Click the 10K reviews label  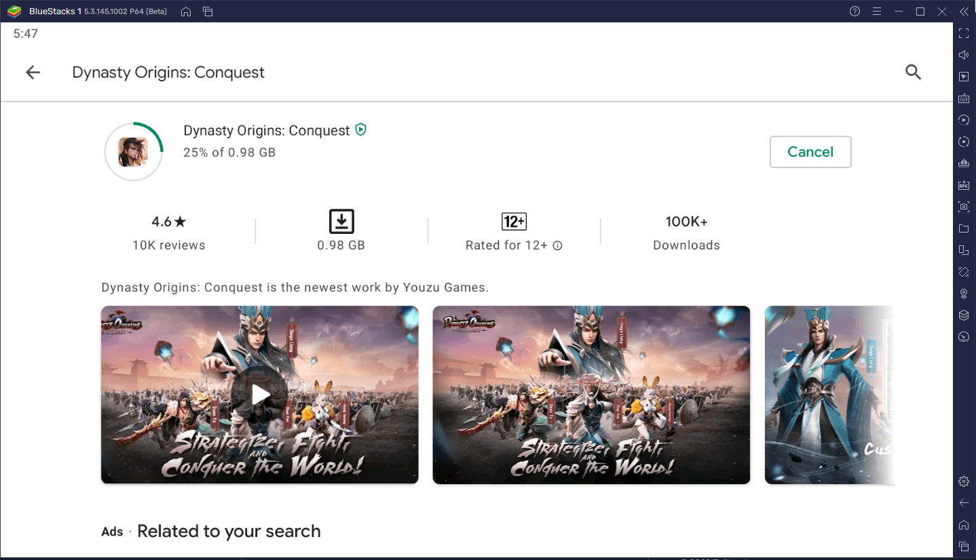pyautogui.click(x=169, y=245)
